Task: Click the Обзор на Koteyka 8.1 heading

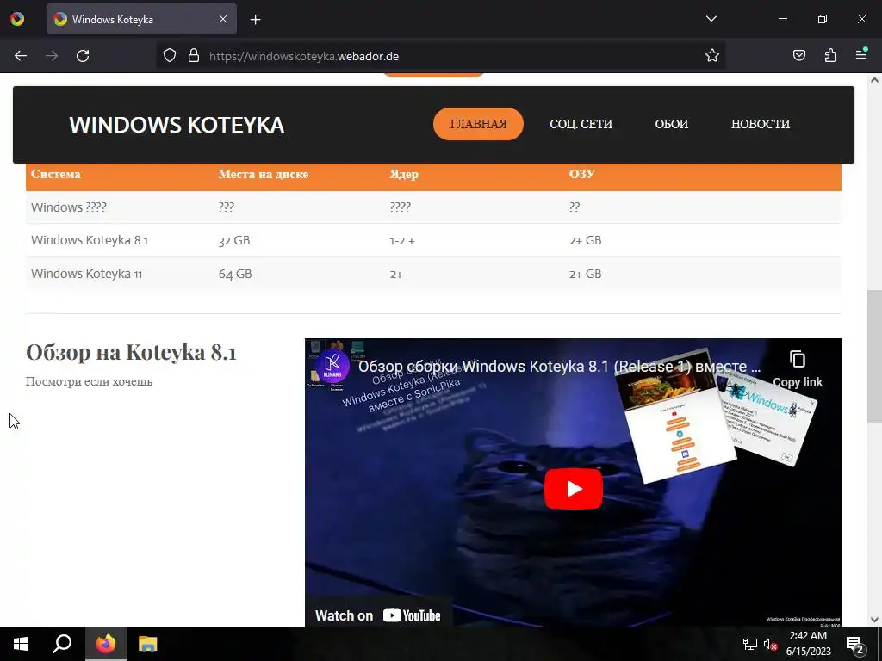Action: point(131,352)
